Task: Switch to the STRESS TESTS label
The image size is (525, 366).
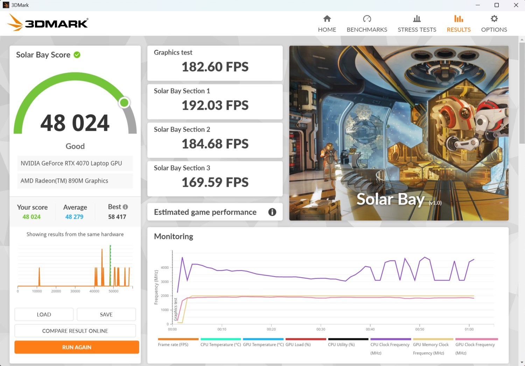Action: click(417, 30)
